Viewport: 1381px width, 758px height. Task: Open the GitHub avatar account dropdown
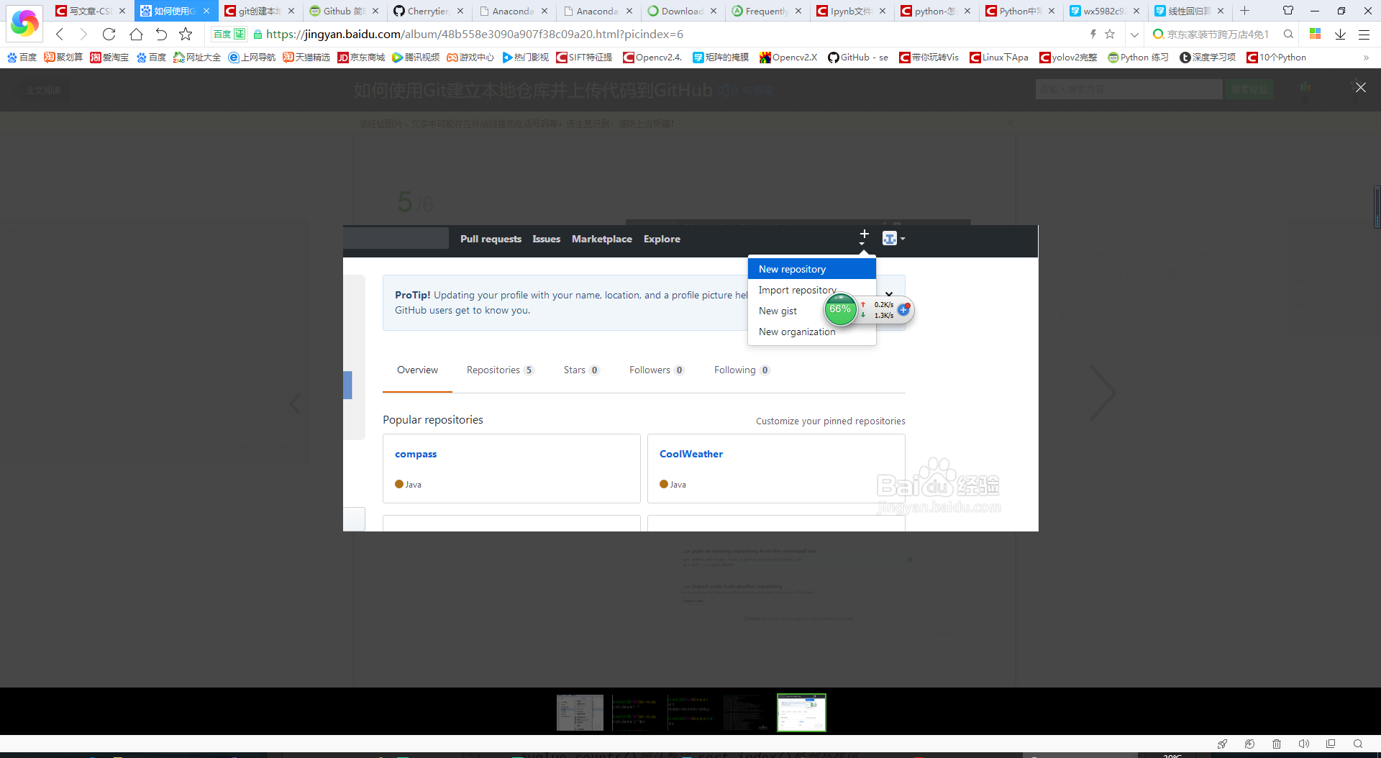[x=893, y=239]
